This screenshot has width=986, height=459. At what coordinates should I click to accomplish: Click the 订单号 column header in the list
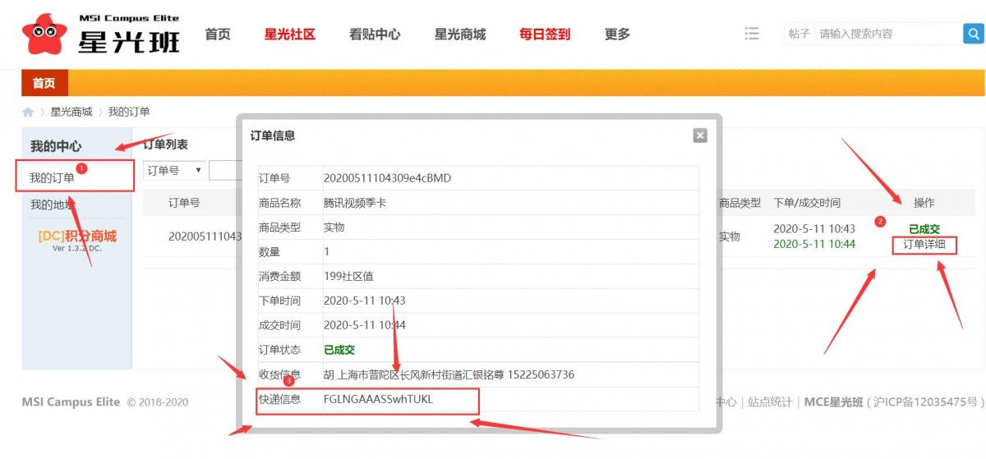coord(184,203)
